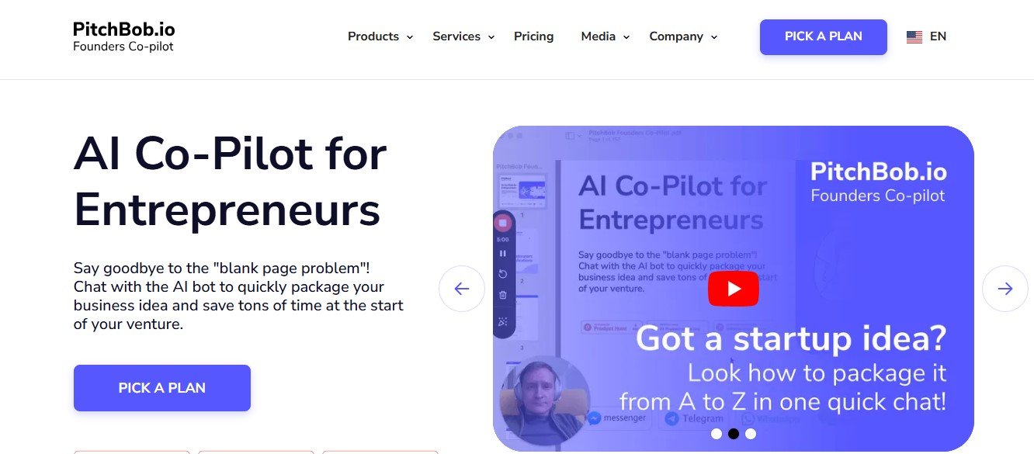
Task: Expand the Services dropdown menu
Action: 463,36
